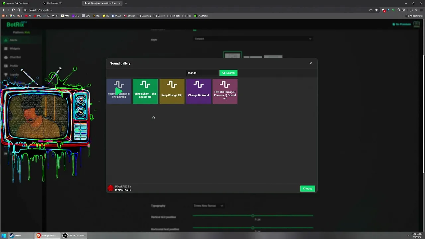Open the AMZ bookmark
425x239 pixels.
(65, 16)
